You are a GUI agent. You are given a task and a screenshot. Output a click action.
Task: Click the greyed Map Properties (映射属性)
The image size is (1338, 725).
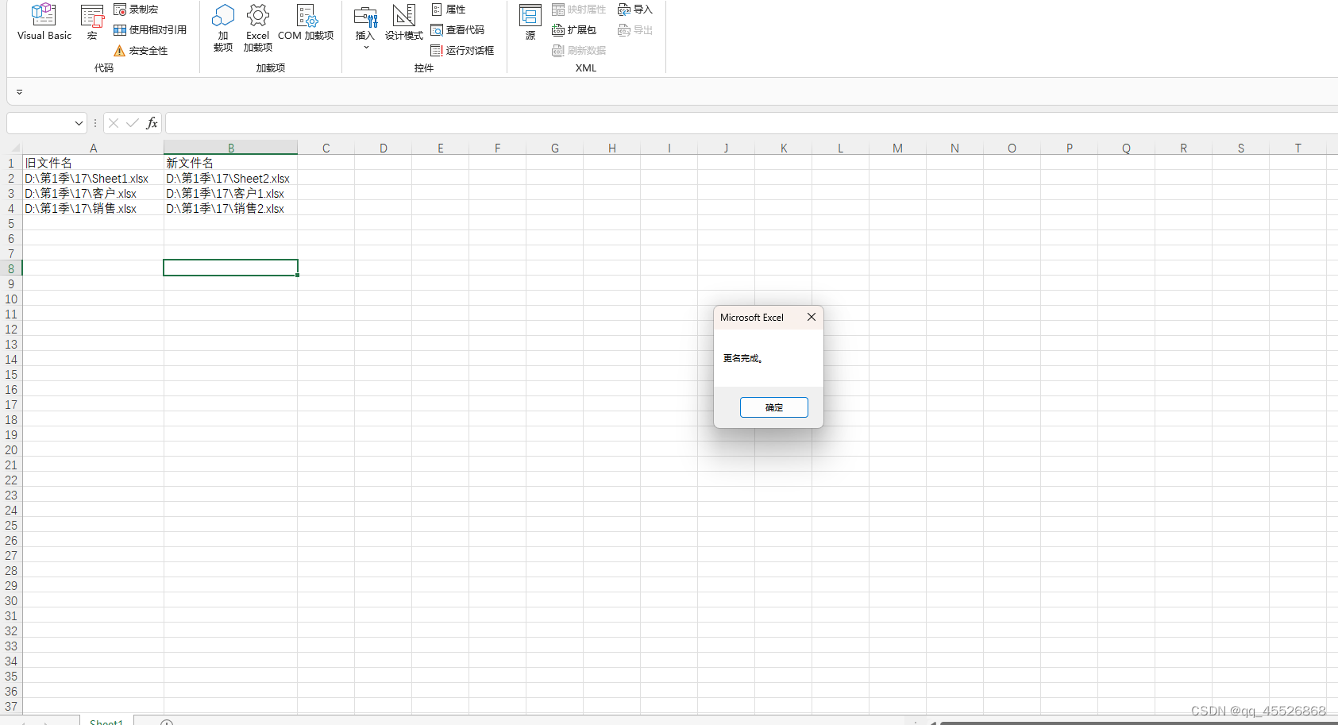pyautogui.click(x=579, y=10)
